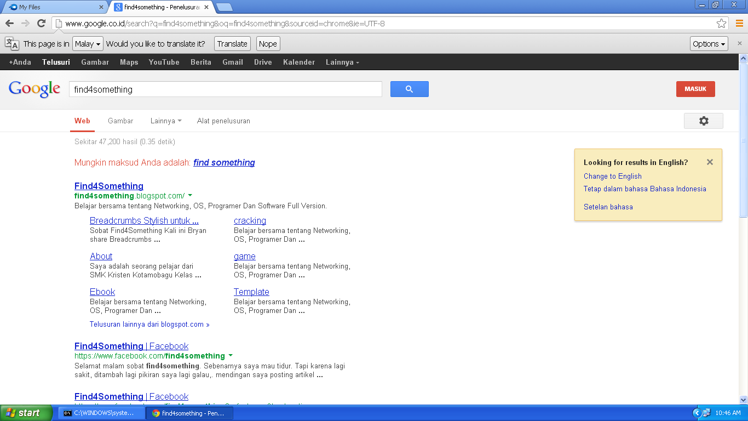The height and width of the screenshot is (421, 748).
Task: Click in the Google search box
Action: tap(225, 89)
